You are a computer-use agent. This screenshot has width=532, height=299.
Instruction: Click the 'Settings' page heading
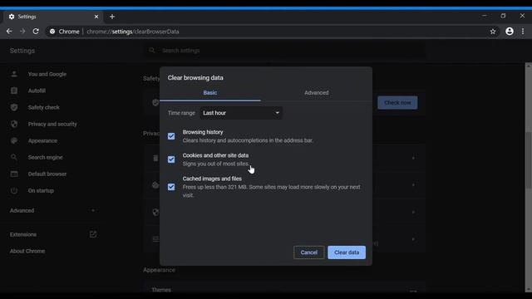coord(22,51)
